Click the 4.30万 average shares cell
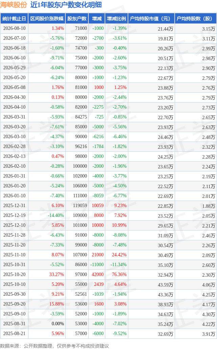The width and height of the screenshot is (217, 349). pos(209,314)
